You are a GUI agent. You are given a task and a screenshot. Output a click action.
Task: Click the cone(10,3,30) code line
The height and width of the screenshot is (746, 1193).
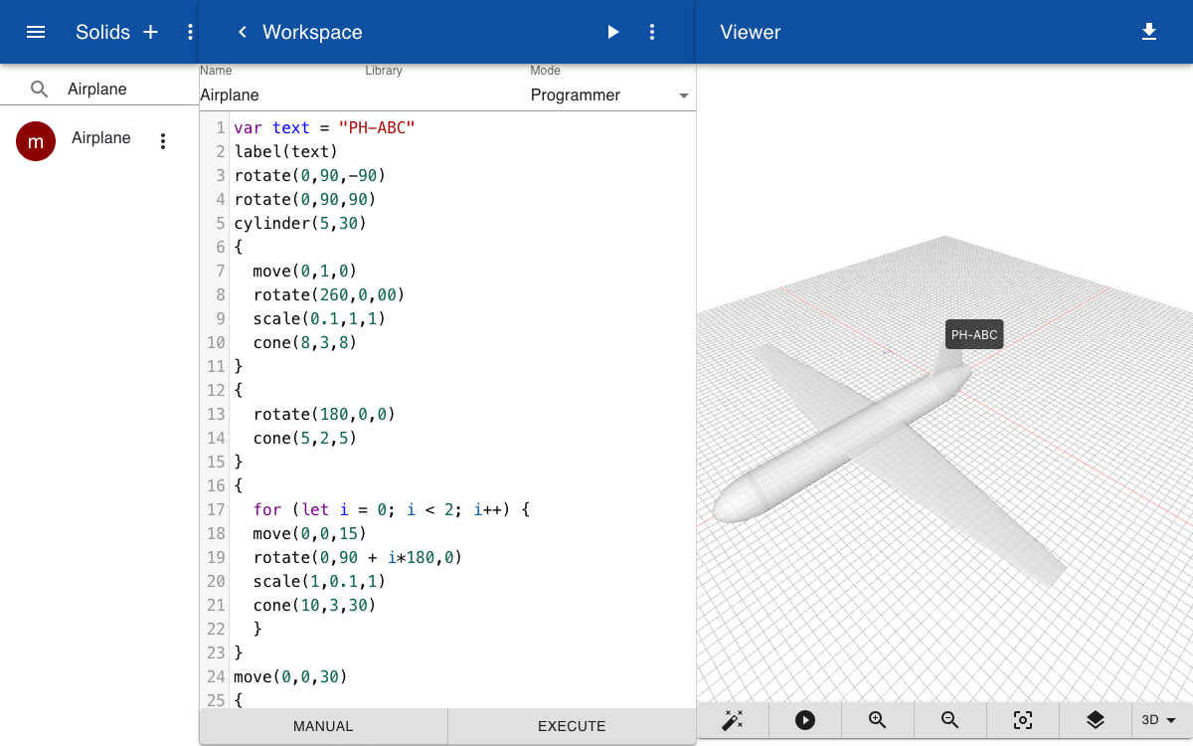pos(314,605)
